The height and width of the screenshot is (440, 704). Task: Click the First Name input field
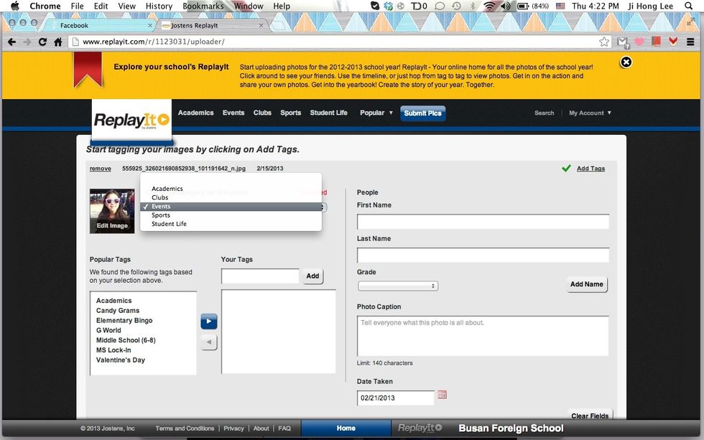pyautogui.click(x=483, y=222)
